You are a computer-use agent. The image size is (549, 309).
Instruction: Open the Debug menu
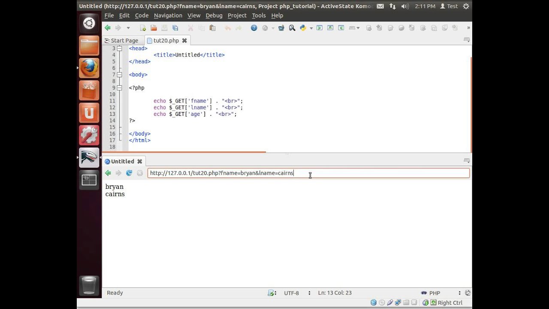point(214,15)
